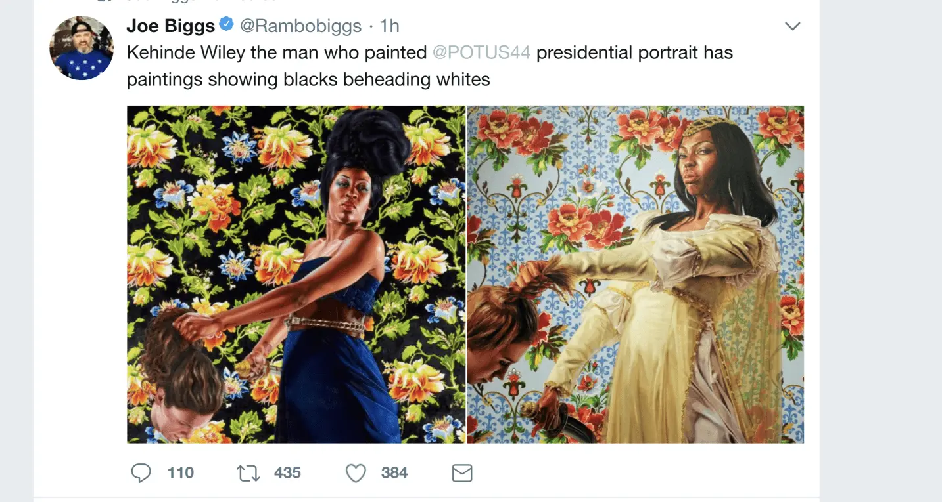Open the Joe Biggs display name link
Screen dimensions: 942x502
click(171, 26)
